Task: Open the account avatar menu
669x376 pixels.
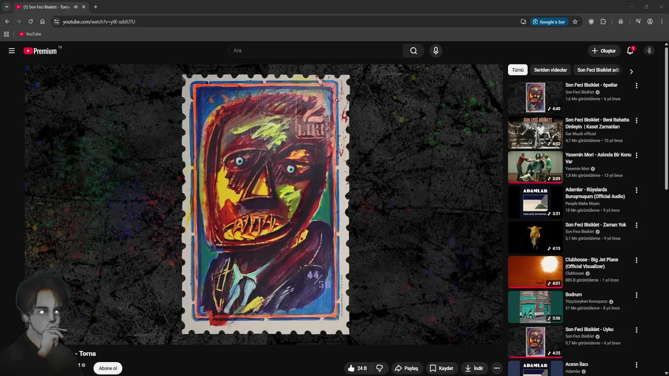Action: click(649, 51)
